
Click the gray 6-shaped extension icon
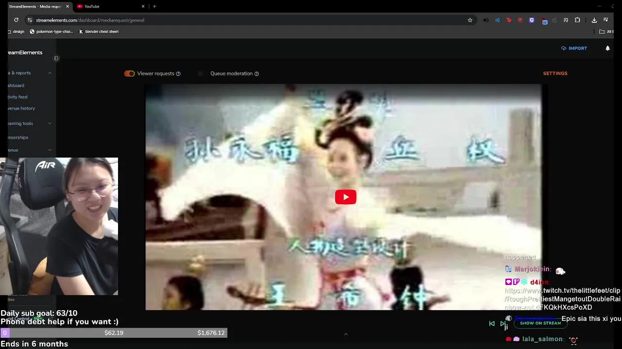554,20
